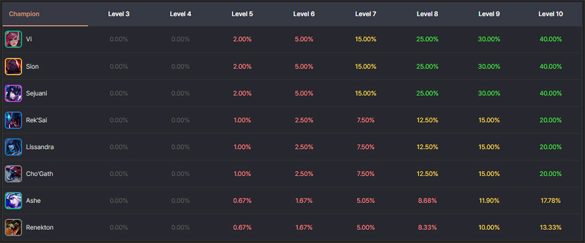Sort table by Champion column header
This screenshot has width=585, height=243.
24,14
